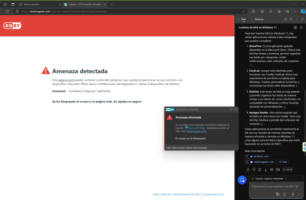Collapse the ESET notification with chevron
306x200 pixels.
(x=230, y=109)
